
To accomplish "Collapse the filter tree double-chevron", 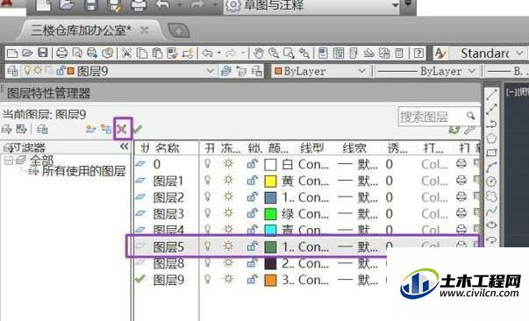I will 125,146.
